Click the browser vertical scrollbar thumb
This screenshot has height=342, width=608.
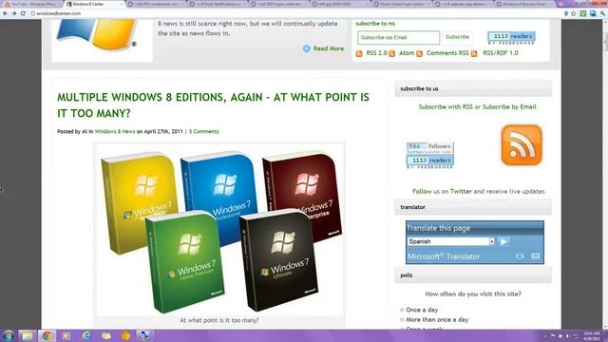605,42
